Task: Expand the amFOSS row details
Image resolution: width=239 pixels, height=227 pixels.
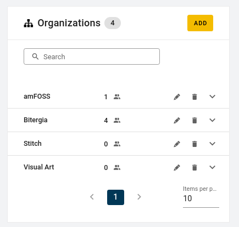Action: (x=212, y=97)
